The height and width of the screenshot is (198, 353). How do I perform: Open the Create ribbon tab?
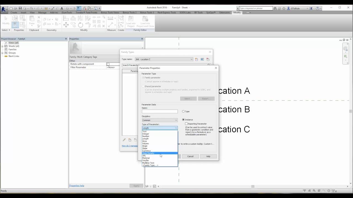(14, 12)
